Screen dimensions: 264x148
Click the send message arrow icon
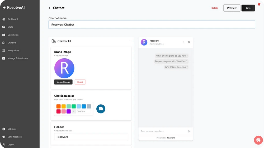189,131
